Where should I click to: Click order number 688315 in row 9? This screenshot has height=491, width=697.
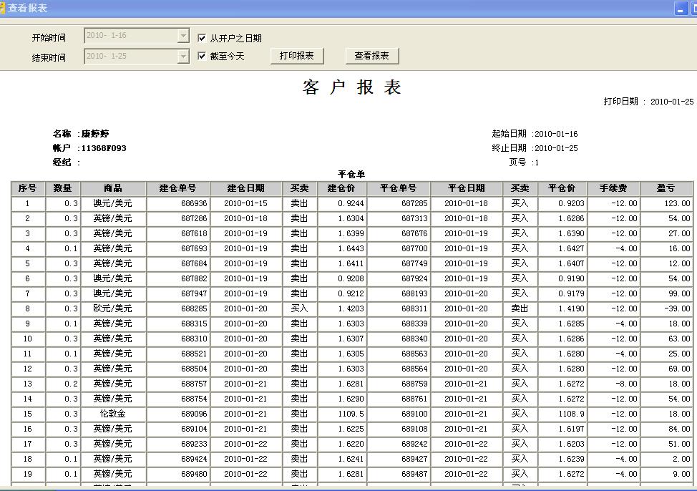(x=194, y=324)
